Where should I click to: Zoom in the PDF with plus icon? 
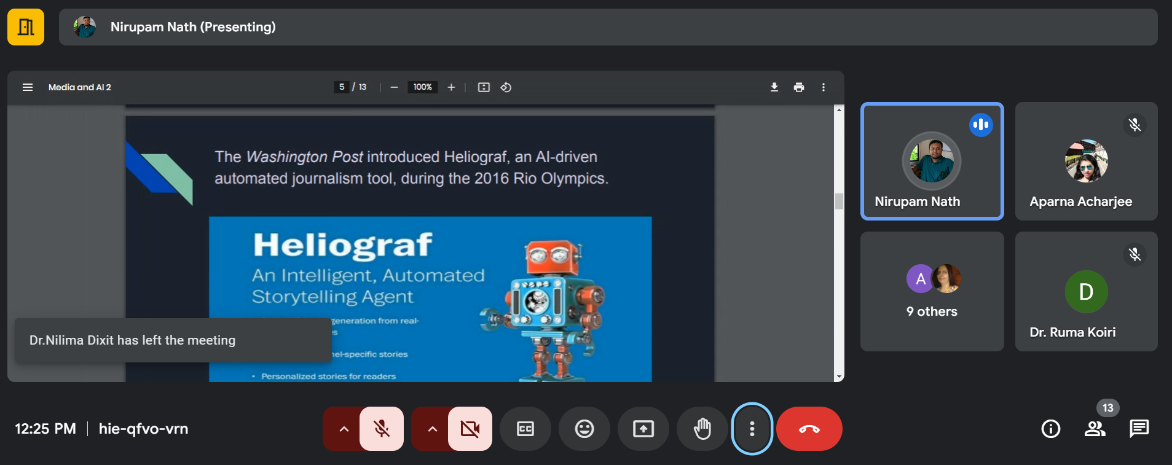tap(451, 87)
